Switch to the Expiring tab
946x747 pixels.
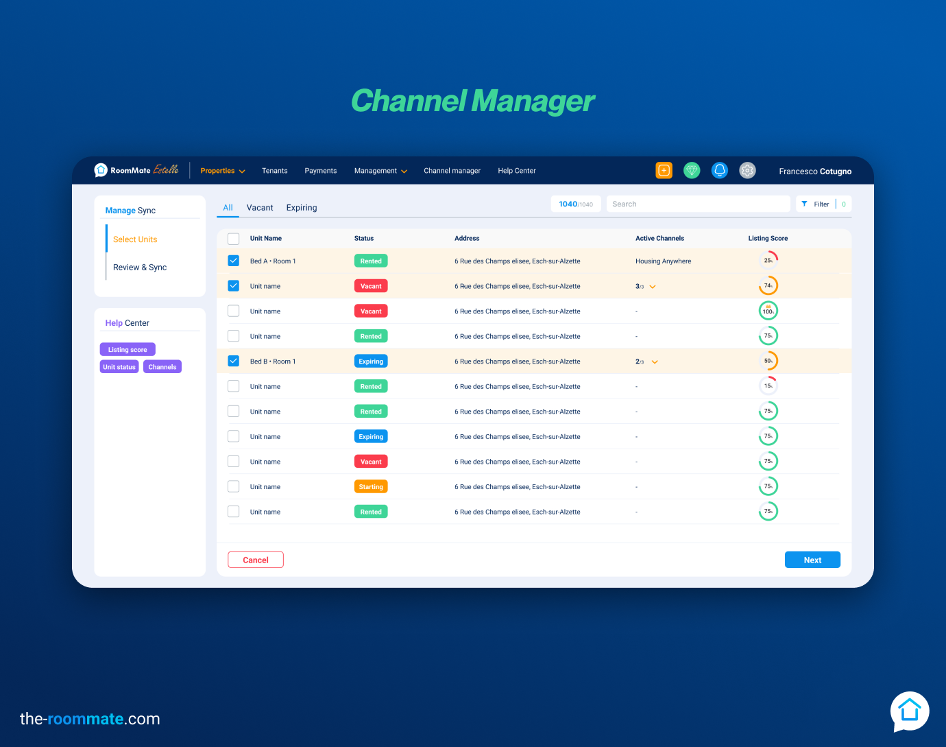[302, 208]
